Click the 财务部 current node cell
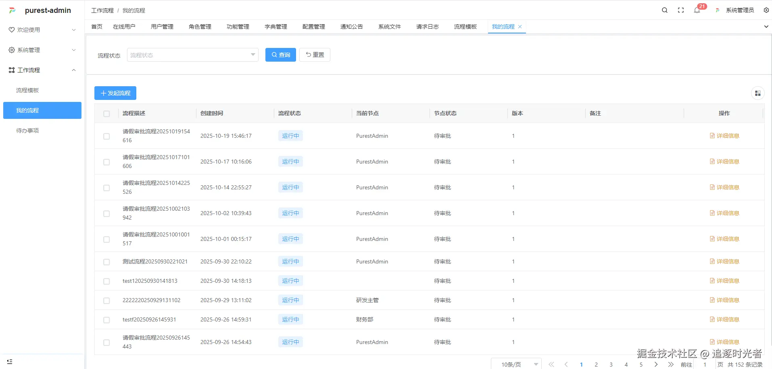Screen dimensions: 772x369 pos(365,319)
